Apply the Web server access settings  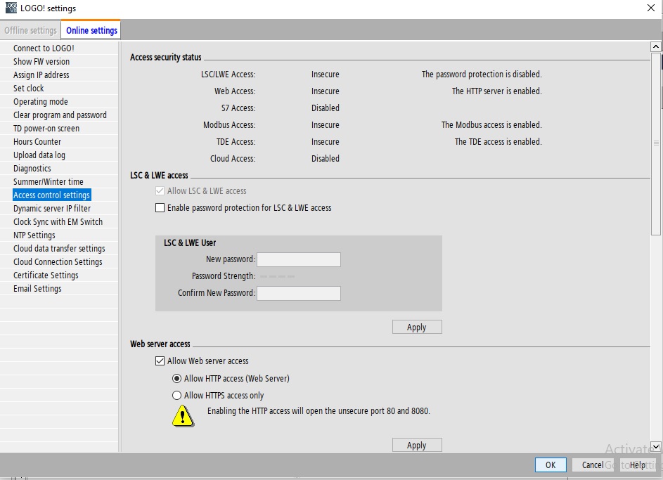[x=417, y=445]
